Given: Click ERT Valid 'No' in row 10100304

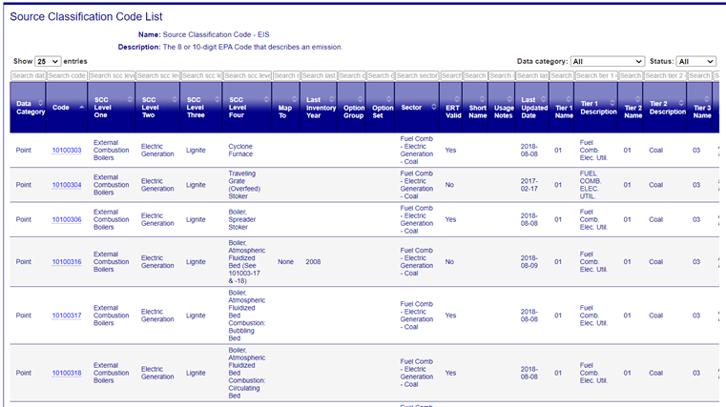Looking at the screenshot, I should coord(449,185).
